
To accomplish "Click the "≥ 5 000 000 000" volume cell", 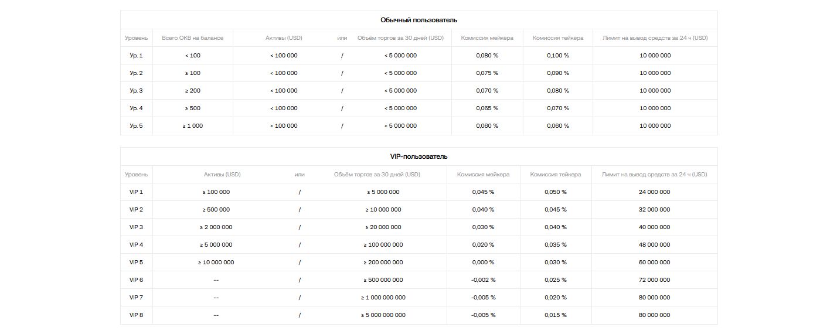I will click(x=383, y=315).
